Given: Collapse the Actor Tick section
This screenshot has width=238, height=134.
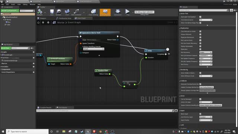Looking at the screenshot, I should (x=180, y=14).
